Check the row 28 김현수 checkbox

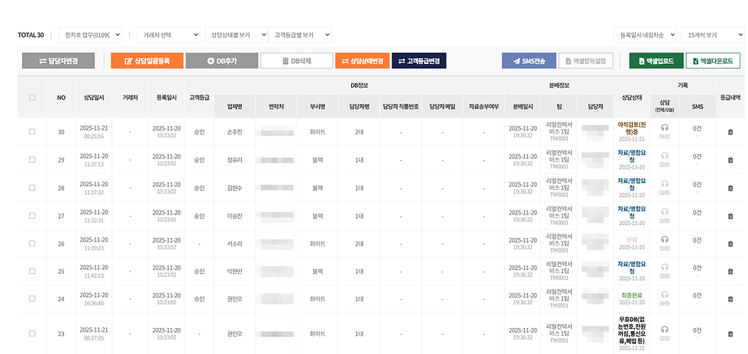pyautogui.click(x=32, y=188)
